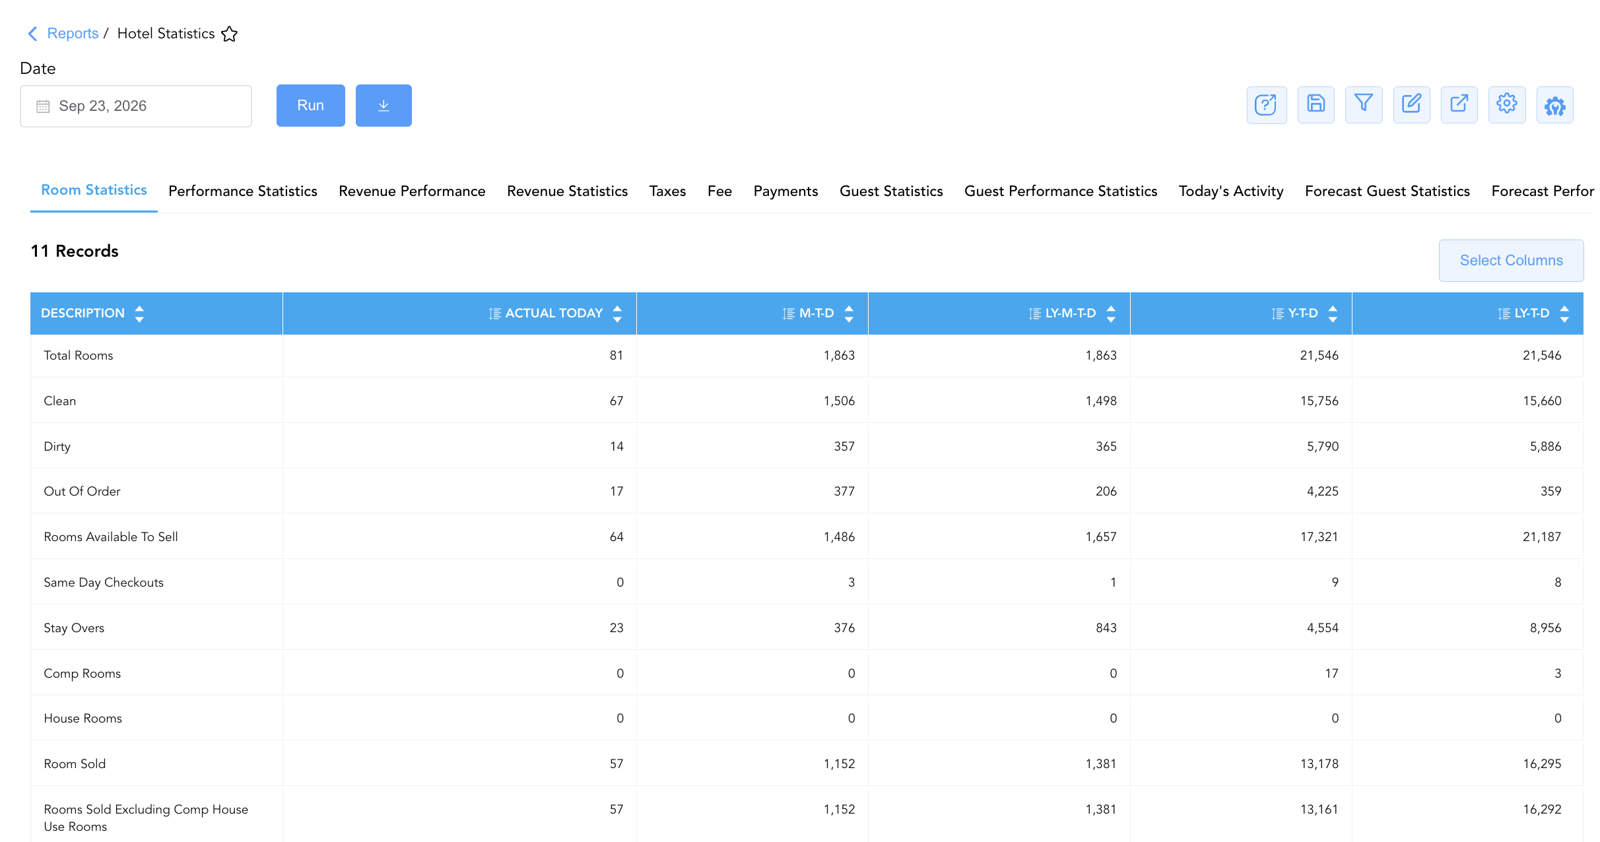Open the help question-mark icon

[x=1266, y=105]
